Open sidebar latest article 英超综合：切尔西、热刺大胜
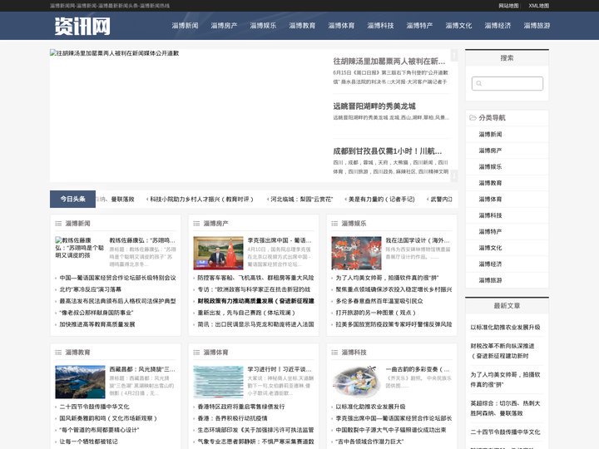The width and height of the screenshot is (599, 449). 505,408
